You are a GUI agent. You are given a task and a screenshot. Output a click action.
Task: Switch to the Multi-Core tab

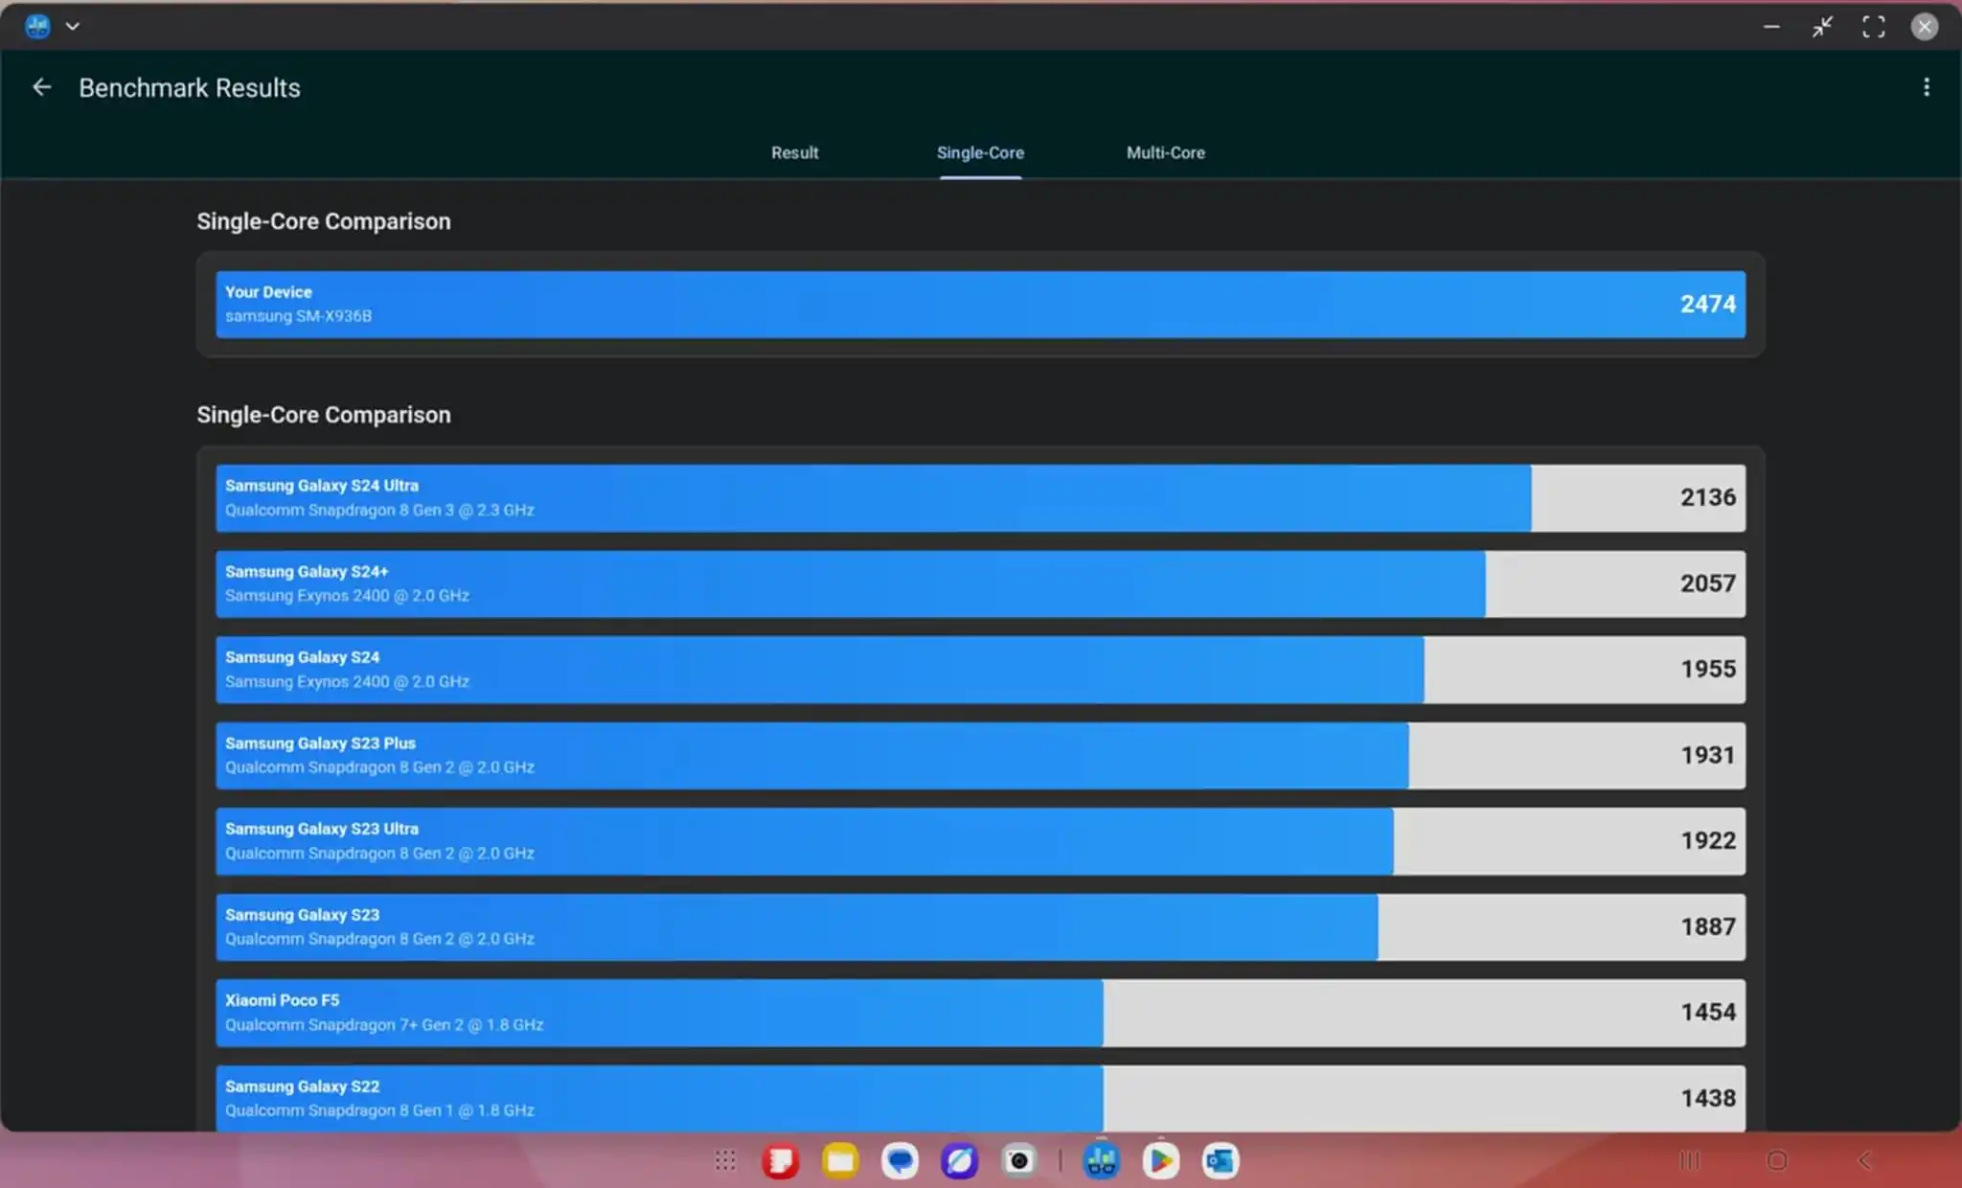tap(1165, 152)
